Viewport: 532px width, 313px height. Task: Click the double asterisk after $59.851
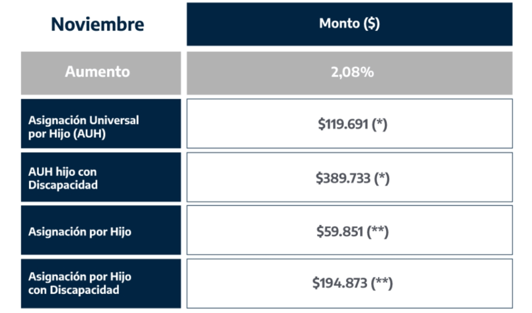coord(377,229)
